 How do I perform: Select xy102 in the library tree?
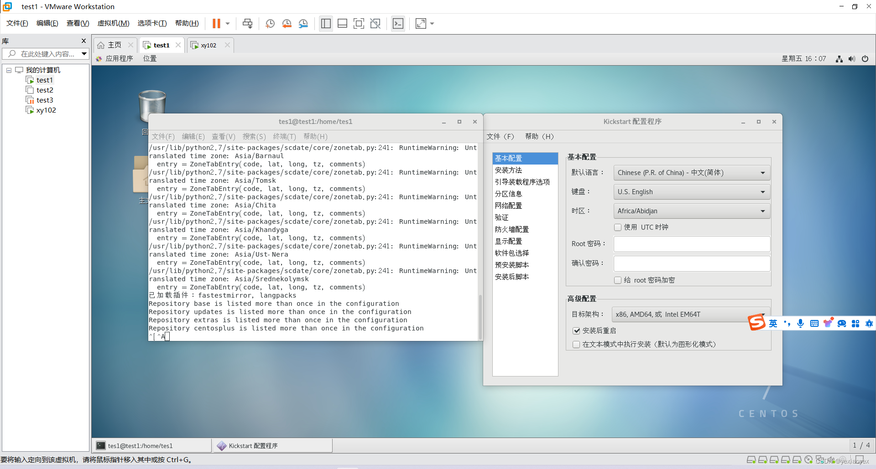click(x=46, y=110)
